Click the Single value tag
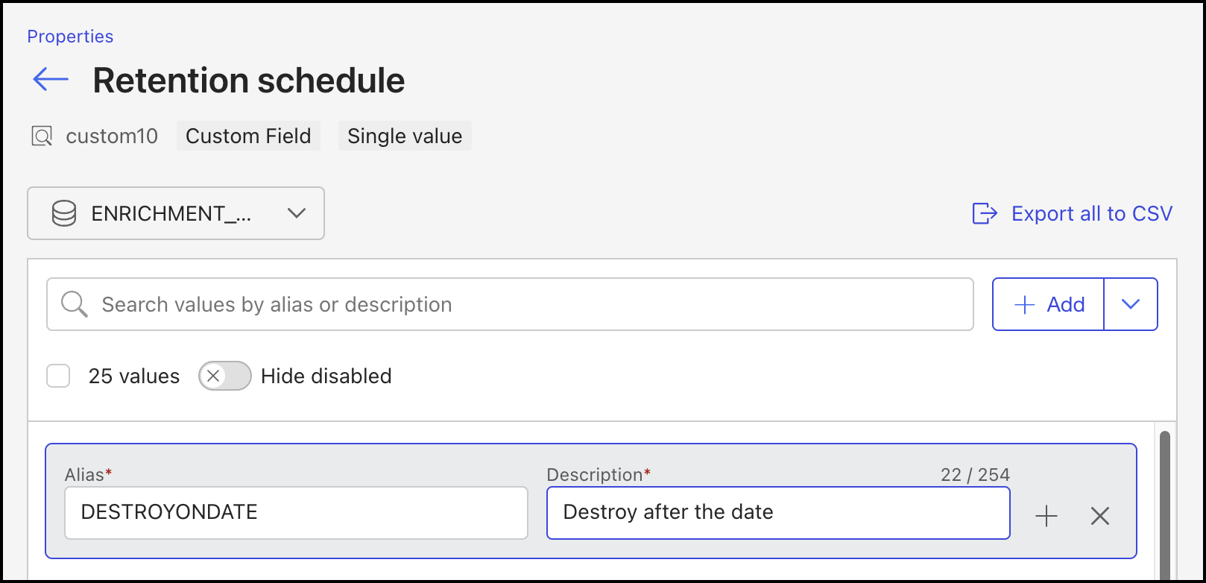Image resolution: width=1206 pixels, height=583 pixels. (x=405, y=136)
